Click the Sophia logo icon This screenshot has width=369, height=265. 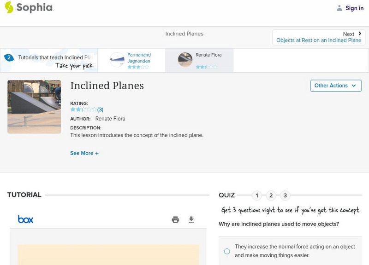pos(9,7)
